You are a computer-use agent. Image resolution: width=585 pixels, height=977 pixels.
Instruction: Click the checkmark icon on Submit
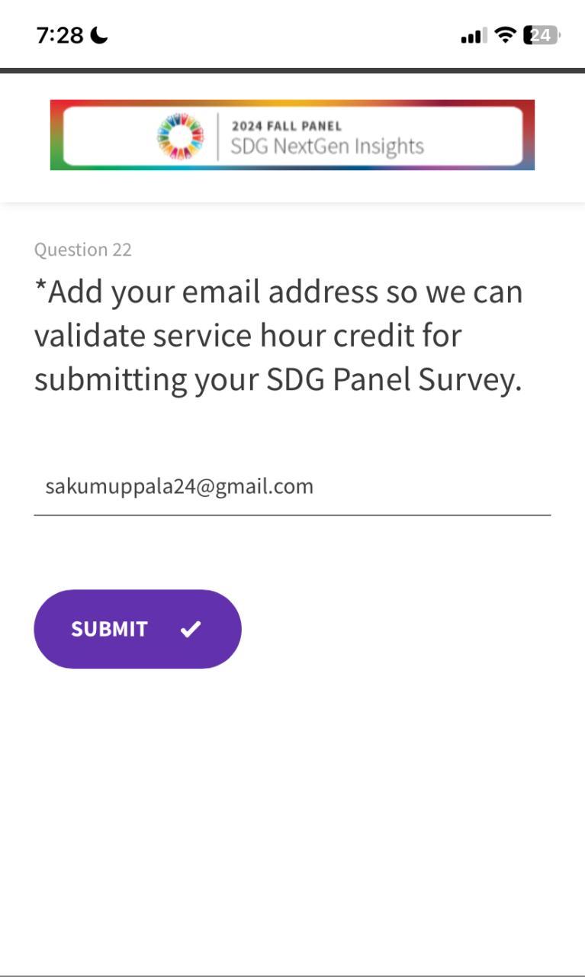click(191, 629)
